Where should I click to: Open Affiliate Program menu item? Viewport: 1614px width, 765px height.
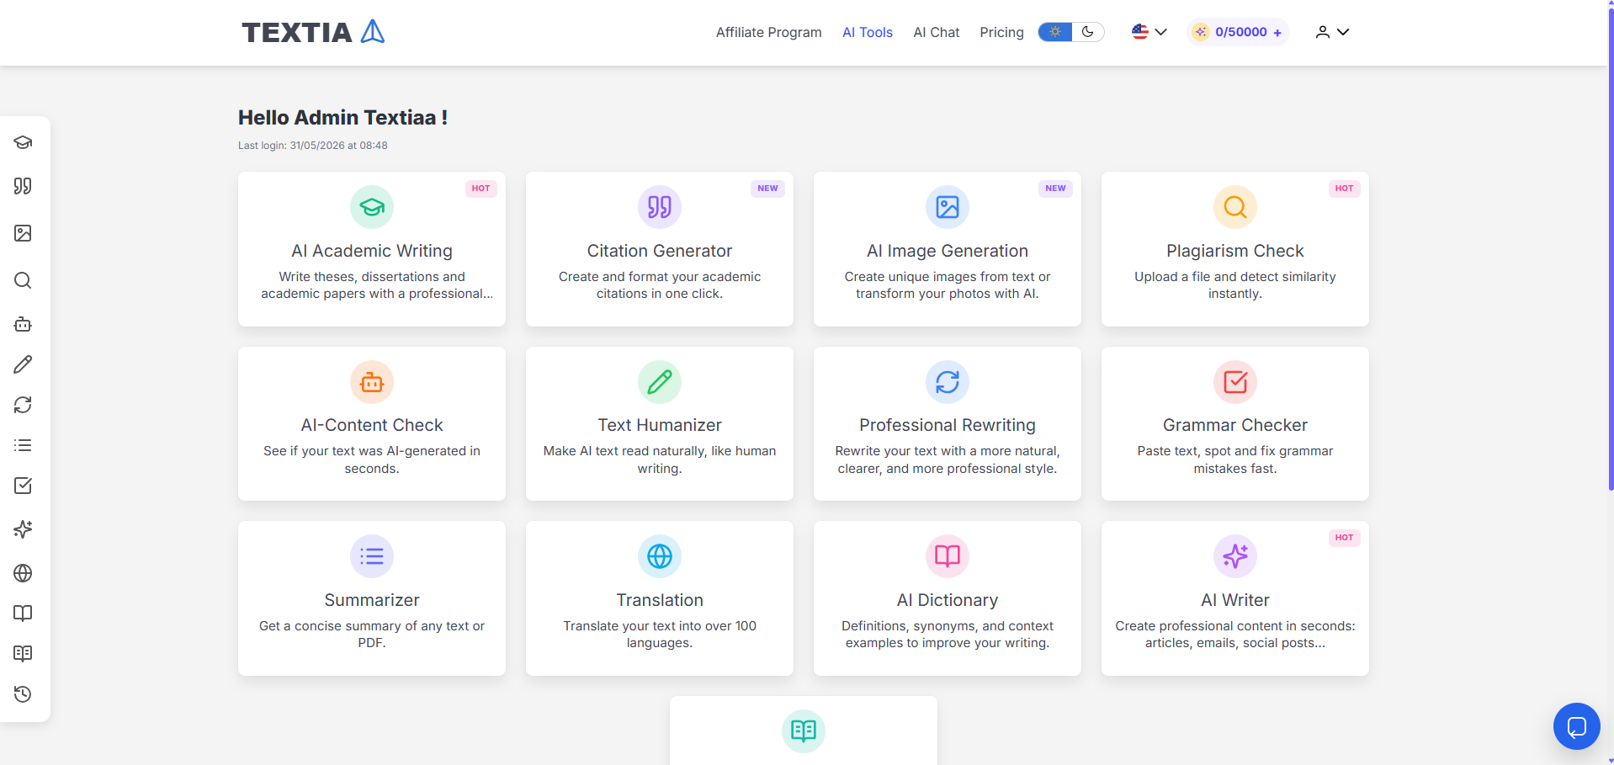pos(768,32)
